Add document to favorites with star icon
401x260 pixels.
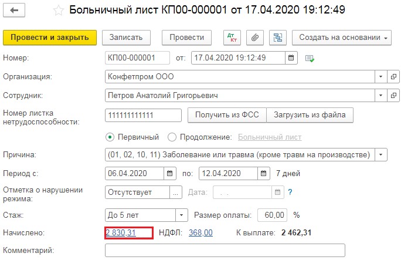click(57, 11)
